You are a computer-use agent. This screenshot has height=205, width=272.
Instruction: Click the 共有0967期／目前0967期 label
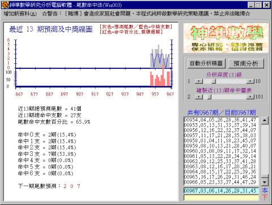click(x=222, y=112)
